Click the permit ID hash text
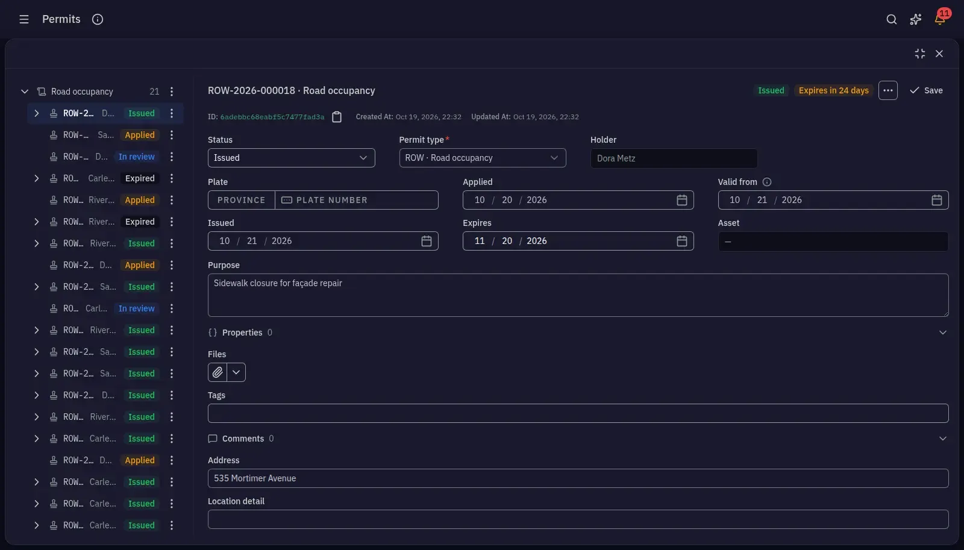This screenshot has width=964, height=550. coord(272,117)
